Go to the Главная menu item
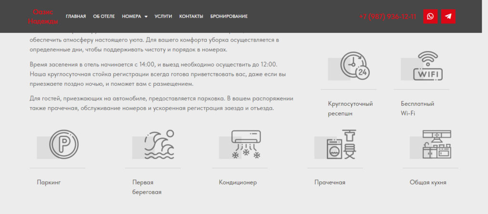This screenshot has width=488, height=214. [x=76, y=16]
